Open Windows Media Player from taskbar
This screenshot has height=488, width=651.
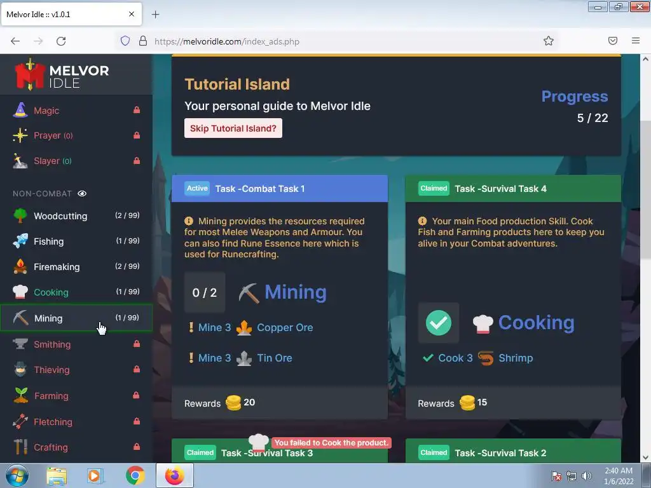(x=95, y=475)
